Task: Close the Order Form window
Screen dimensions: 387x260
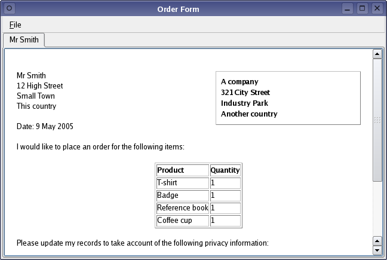Action: point(377,8)
